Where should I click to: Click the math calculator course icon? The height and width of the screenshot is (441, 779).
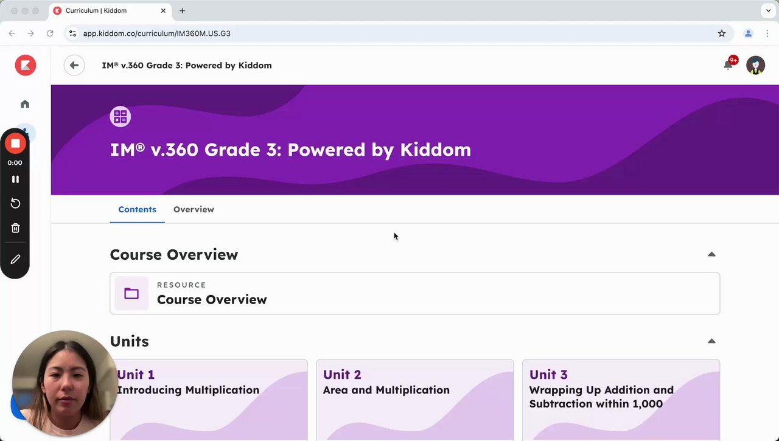121,116
